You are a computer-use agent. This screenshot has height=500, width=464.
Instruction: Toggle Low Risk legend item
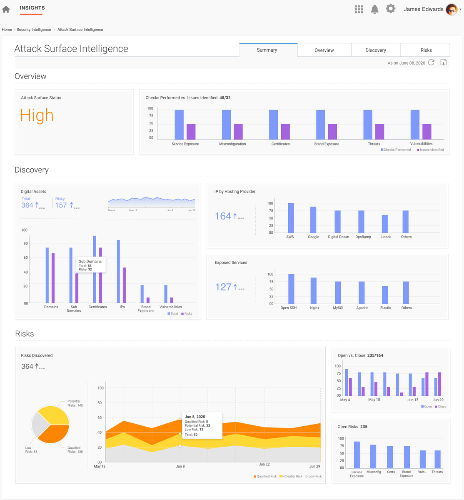(313, 476)
